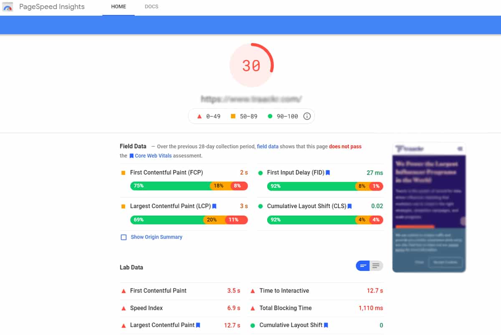
Task: Click the info icon beside score legend
Action: click(x=307, y=116)
